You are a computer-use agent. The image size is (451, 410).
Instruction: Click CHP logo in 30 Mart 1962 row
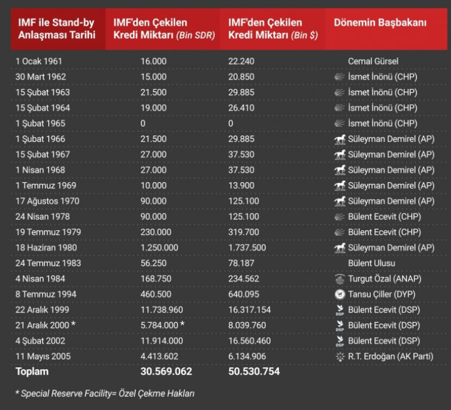[339, 77]
